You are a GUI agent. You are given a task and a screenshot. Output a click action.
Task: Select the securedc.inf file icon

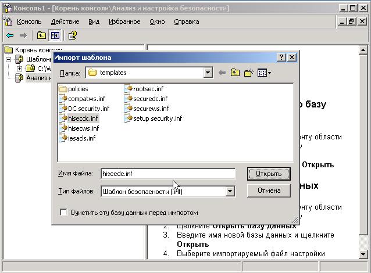pyautogui.click(x=129, y=99)
